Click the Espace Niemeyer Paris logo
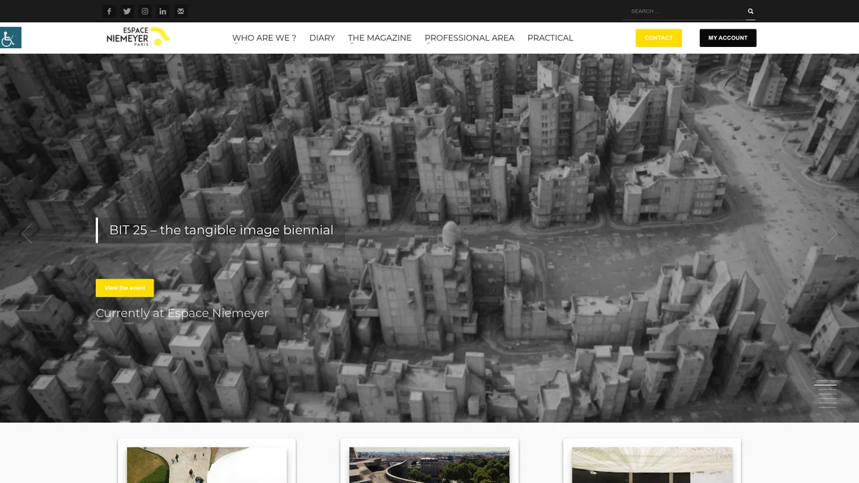This screenshot has width=859, height=483. click(x=138, y=37)
